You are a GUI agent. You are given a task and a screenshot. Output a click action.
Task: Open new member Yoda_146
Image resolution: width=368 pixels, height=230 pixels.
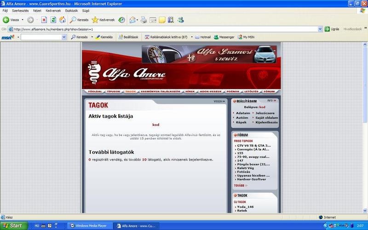pyautogui.click(x=245, y=207)
